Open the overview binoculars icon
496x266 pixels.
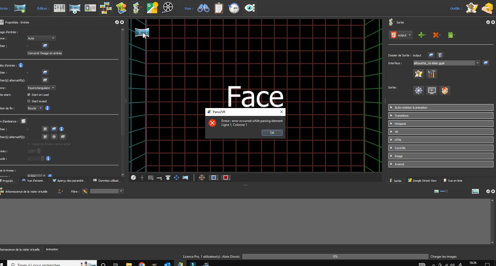point(203,8)
